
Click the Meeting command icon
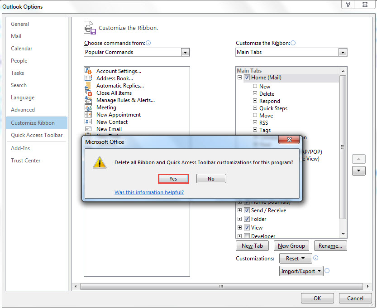(x=88, y=107)
